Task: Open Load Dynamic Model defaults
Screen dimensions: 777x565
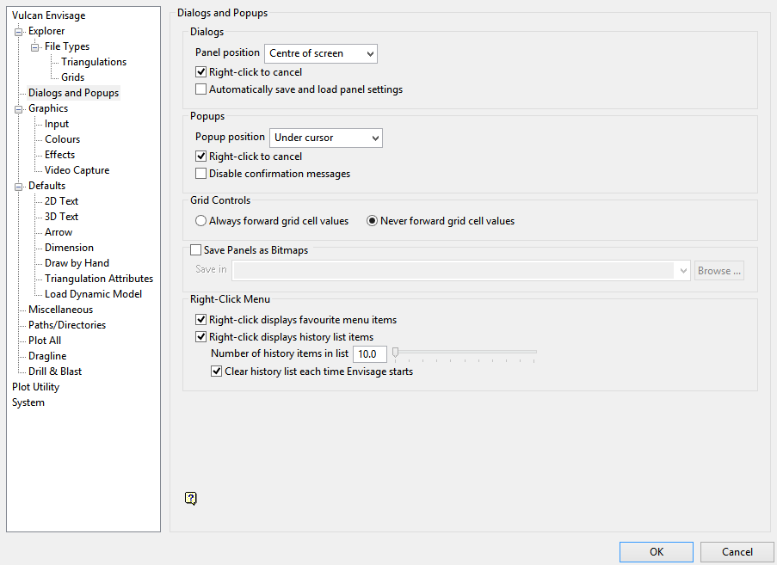Action: 93,293
